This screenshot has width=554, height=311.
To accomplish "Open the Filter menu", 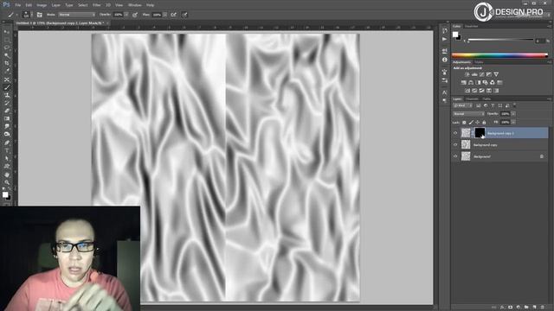I will point(96,5).
